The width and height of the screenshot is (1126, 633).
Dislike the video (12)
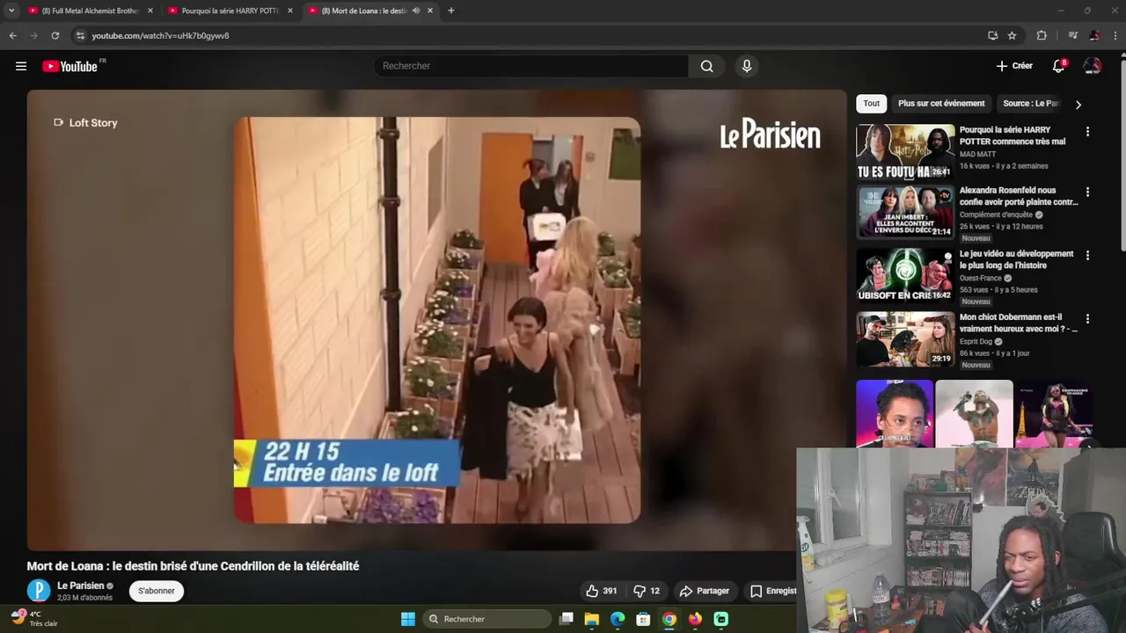[647, 591]
